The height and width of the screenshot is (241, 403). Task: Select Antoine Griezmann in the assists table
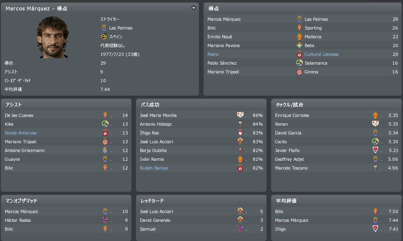click(x=25, y=150)
